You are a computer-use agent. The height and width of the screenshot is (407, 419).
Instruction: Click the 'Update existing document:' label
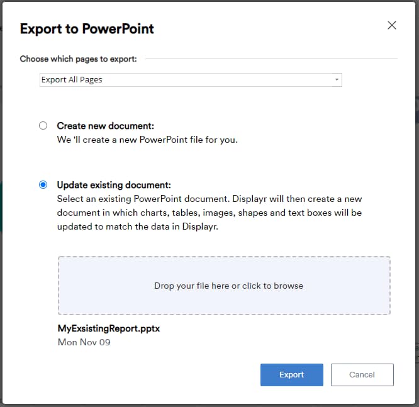point(114,185)
